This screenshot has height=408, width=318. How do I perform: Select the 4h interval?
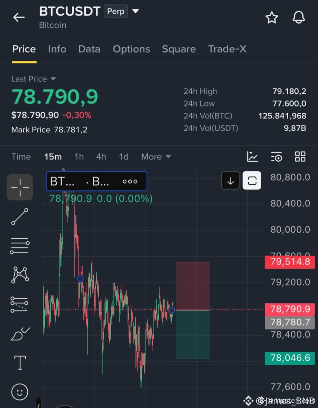tap(101, 157)
